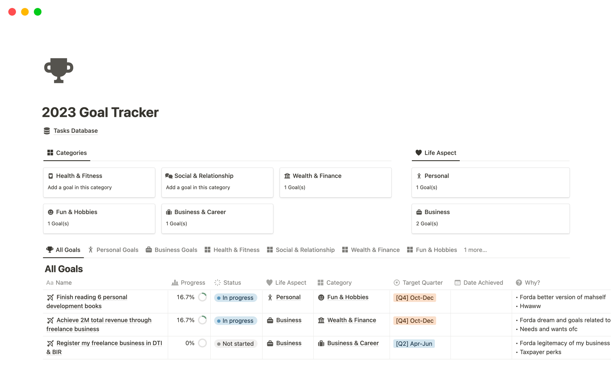
Task: Click the question mark icon in Why? column header
Action: coord(518,282)
